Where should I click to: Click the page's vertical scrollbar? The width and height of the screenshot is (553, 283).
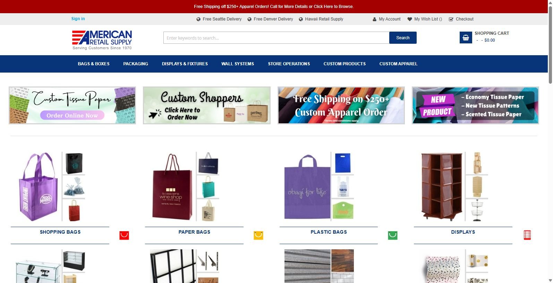[550, 141]
